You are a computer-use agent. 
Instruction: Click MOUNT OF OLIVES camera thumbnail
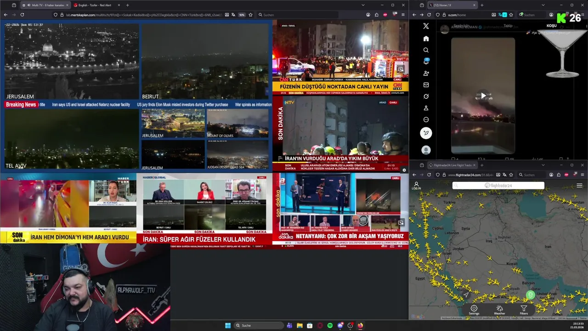click(x=237, y=123)
